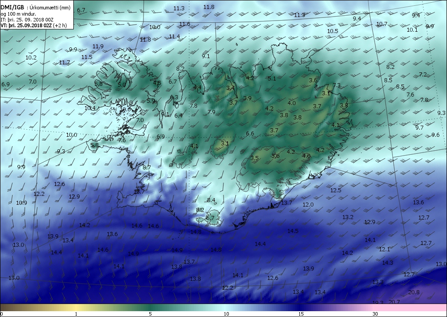Image resolution: width=447 pixels, height=317 pixels.
Task: Click the map value 9.7
Action: coord(419,127)
